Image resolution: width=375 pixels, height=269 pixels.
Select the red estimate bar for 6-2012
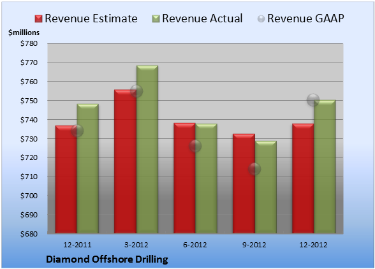(x=184, y=178)
